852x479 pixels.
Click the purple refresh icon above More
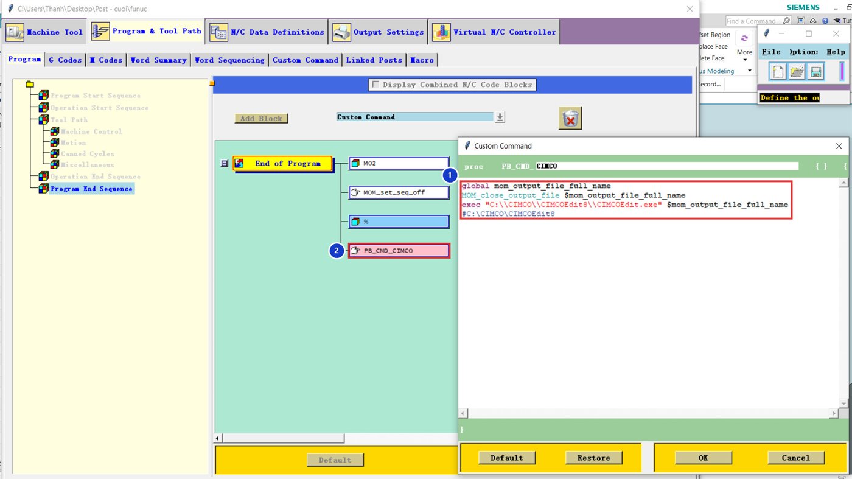click(x=744, y=38)
